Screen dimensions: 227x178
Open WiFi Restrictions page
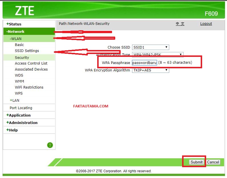click(29, 87)
